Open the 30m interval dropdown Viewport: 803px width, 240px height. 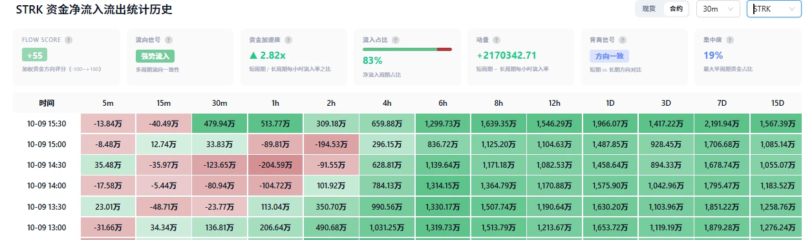tap(718, 9)
